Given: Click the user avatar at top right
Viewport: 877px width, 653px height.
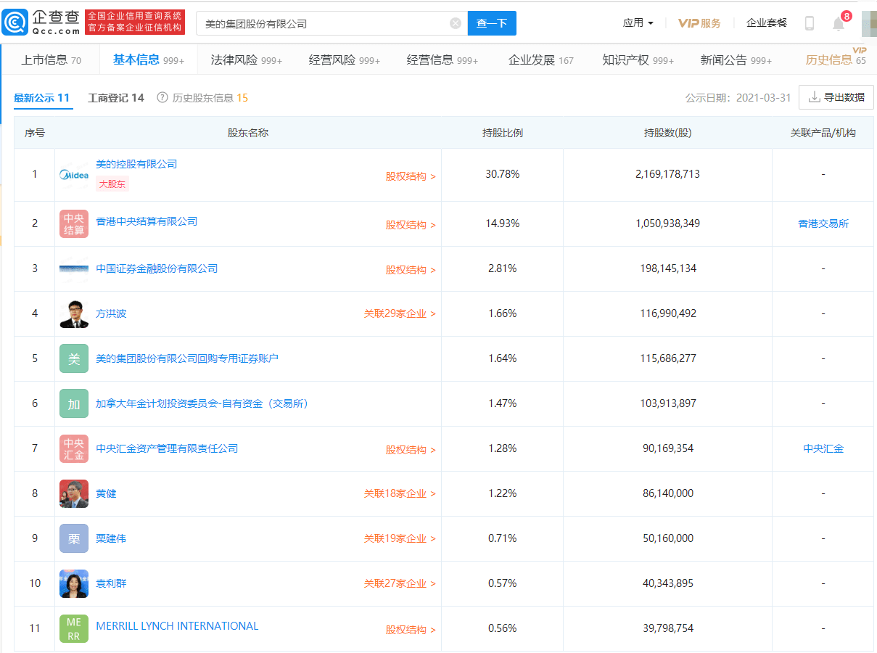Looking at the screenshot, I should (x=868, y=23).
